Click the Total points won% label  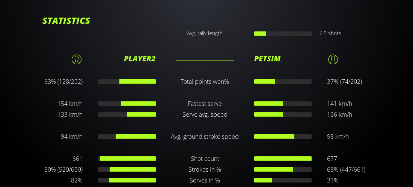[205, 82]
